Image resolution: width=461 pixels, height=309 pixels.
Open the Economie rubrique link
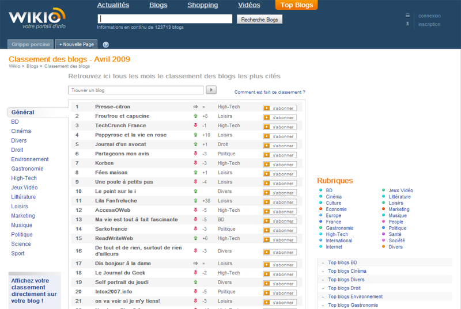[336, 209]
